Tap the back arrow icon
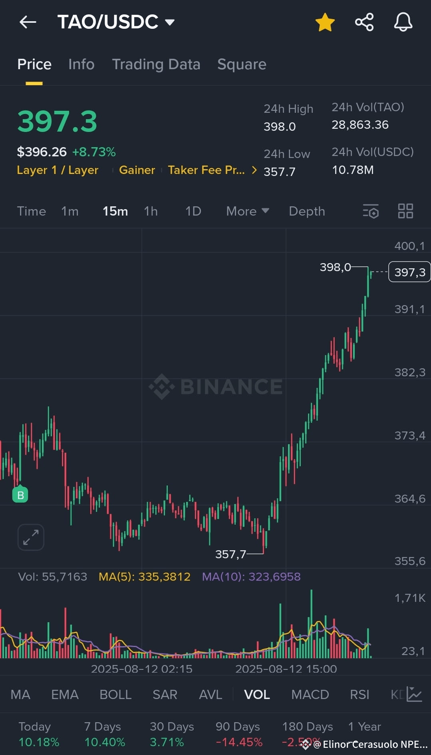Viewport: 431px width, 755px height. pos(28,22)
